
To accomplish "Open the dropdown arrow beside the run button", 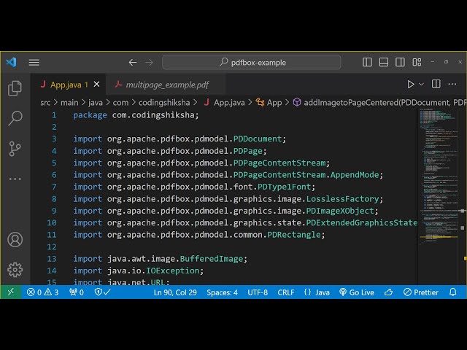I will click(x=422, y=85).
